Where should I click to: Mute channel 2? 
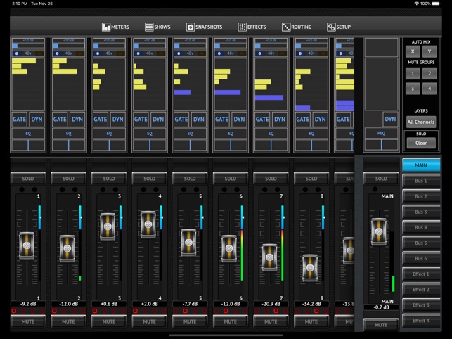coord(68,321)
